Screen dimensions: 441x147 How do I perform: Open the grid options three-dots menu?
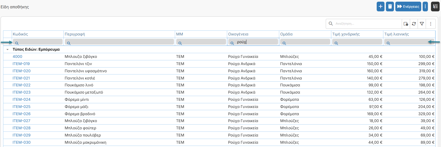(x=431, y=24)
